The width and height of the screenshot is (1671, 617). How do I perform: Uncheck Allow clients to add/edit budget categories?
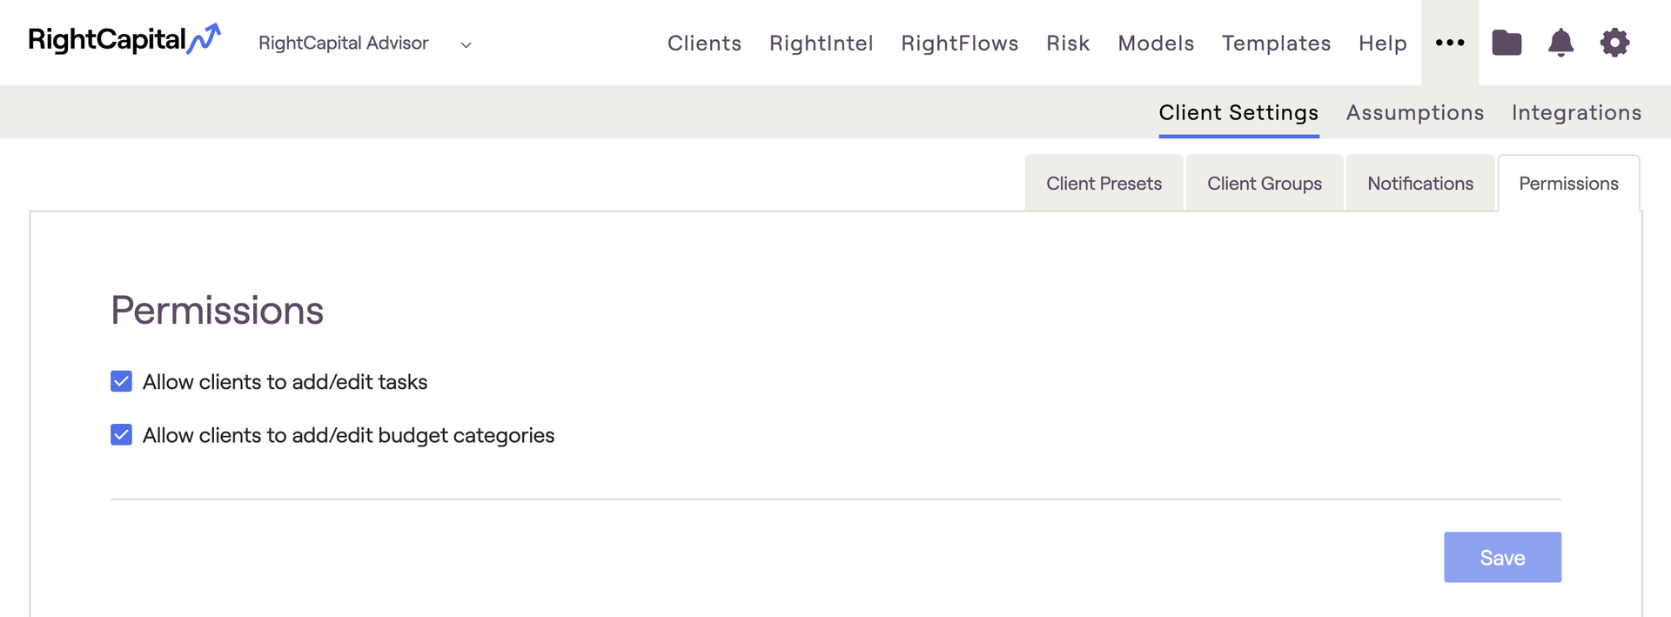click(x=122, y=434)
